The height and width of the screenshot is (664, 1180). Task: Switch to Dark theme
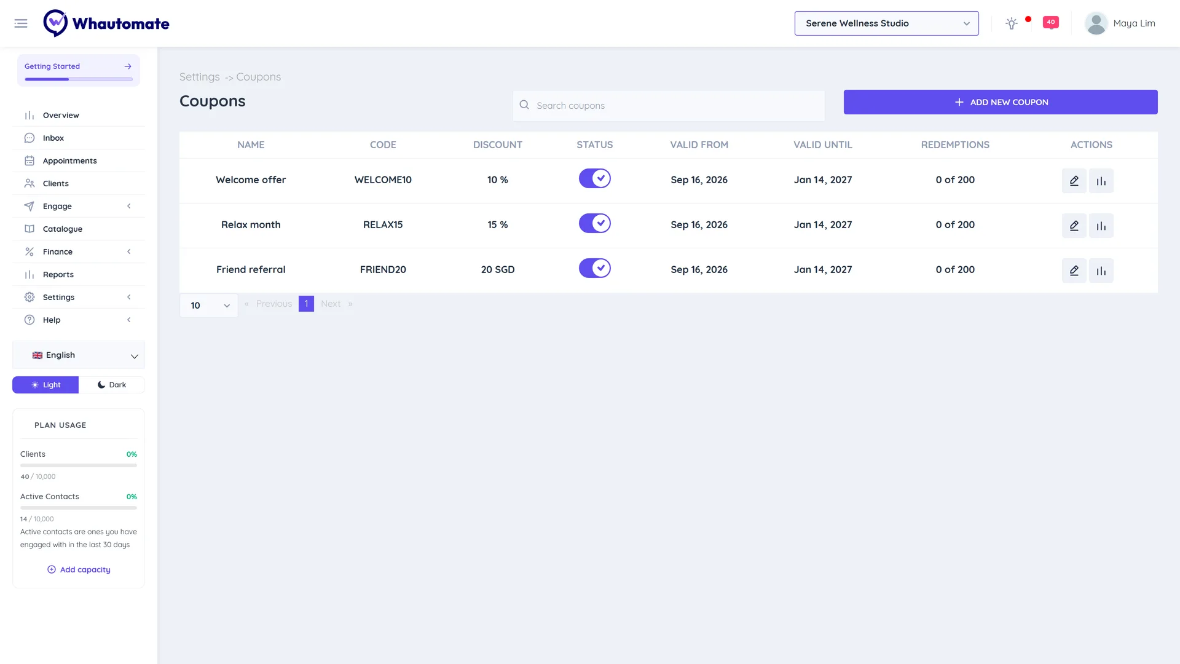pyautogui.click(x=112, y=385)
